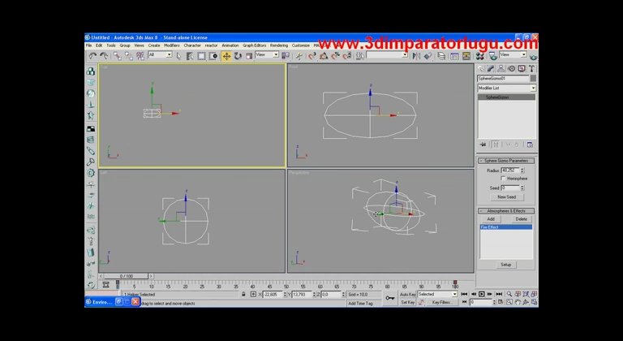Select the Unlink Selection tool
This screenshot has width=623, height=341.
point(129,56)
